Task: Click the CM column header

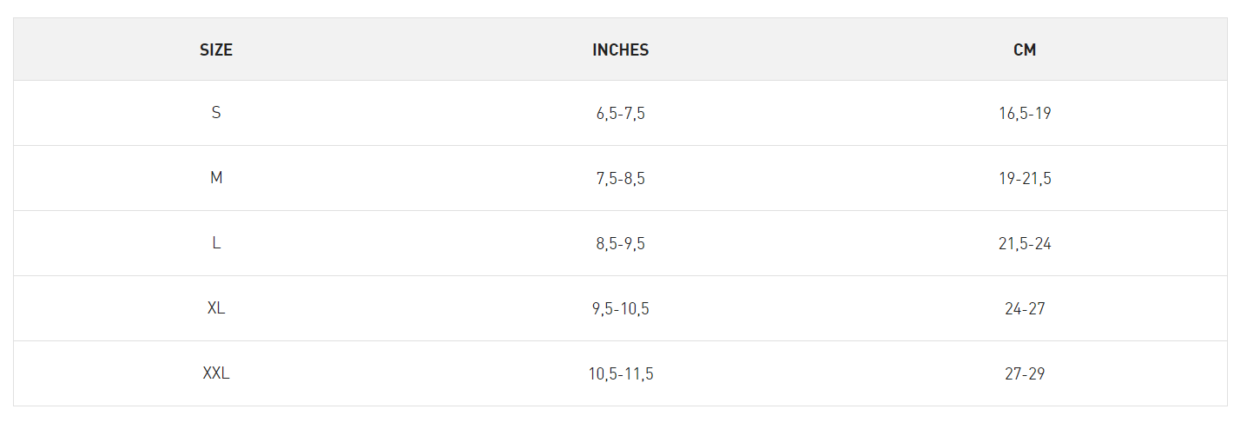Action: (1025, 50)
